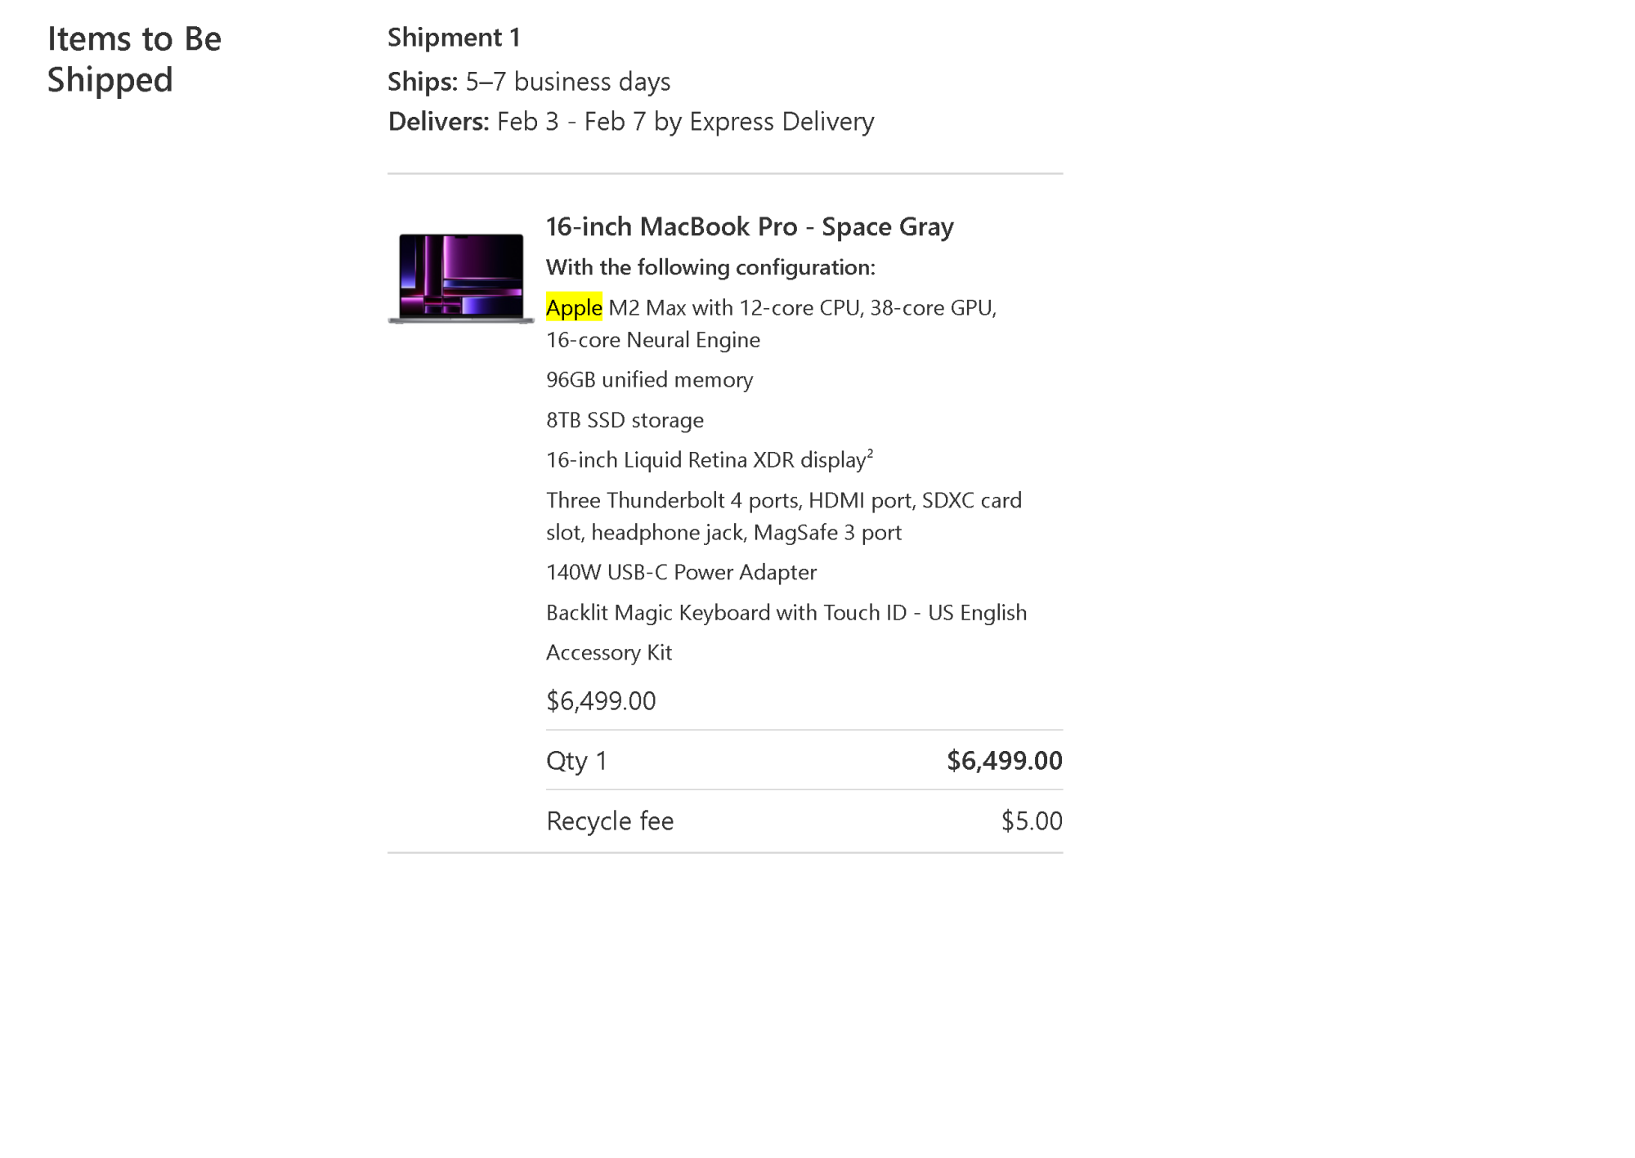Click the Items to Be Shipped heading
This screenshot has height=1158, width=1635.
pyautogui.click(x=134, y=59)
